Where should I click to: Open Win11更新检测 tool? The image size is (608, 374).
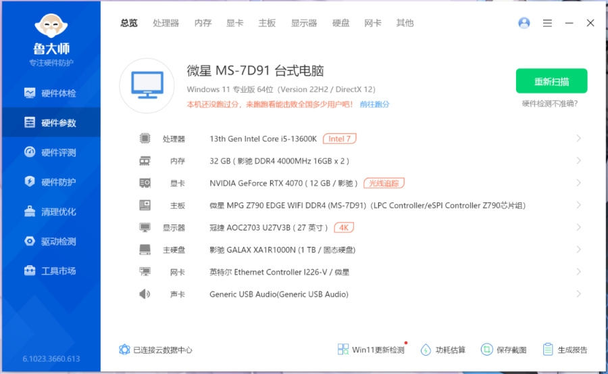pyautogui.click(x=371, y=350)
